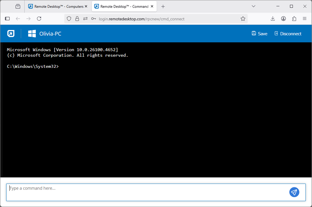
Task: Click the saved password key icon
Action: (93, 19)
